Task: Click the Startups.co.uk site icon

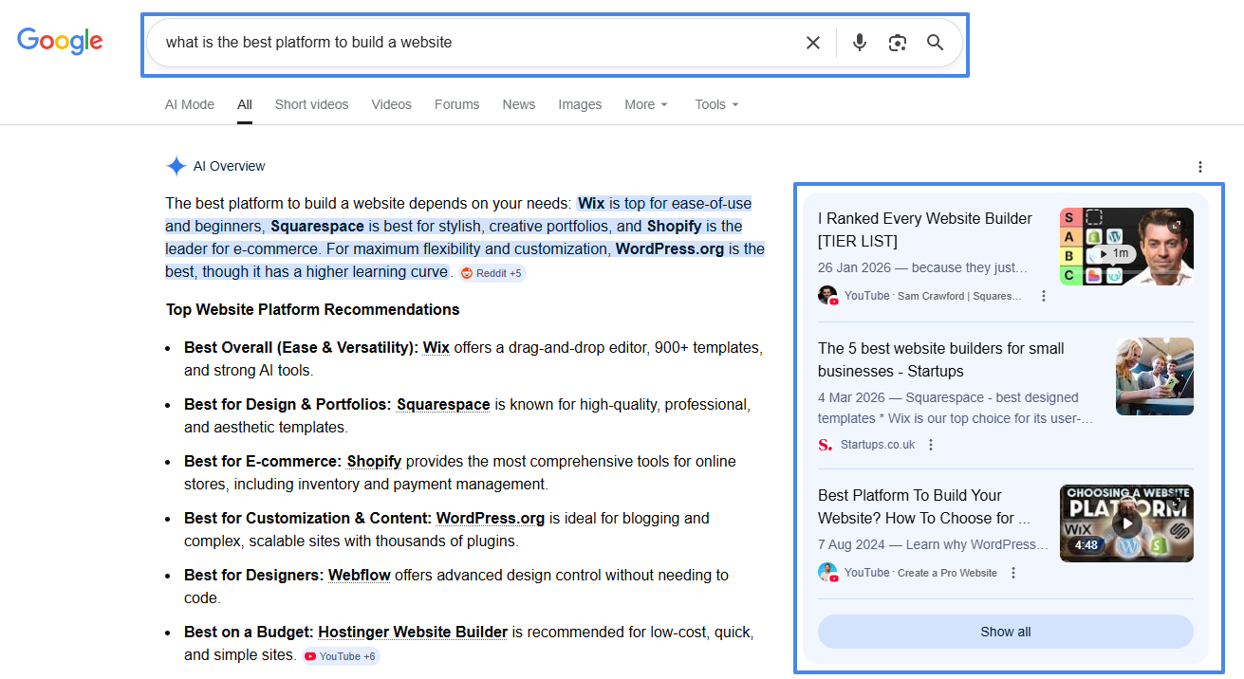Action: (x=822, y=444)
